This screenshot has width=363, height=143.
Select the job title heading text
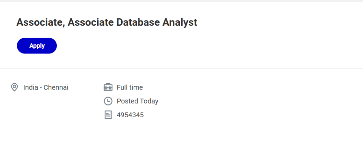click(107, 22)
